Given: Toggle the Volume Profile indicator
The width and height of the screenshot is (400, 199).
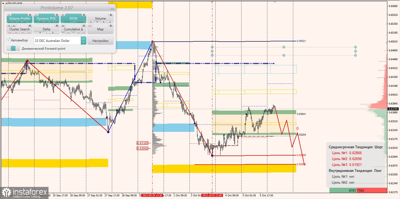Looking at the screenshot, I should (19, 19).
